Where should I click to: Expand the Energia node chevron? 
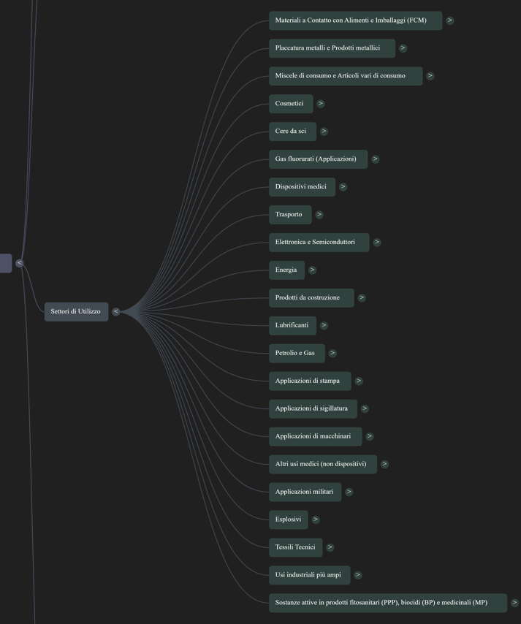tap(312, 270)
